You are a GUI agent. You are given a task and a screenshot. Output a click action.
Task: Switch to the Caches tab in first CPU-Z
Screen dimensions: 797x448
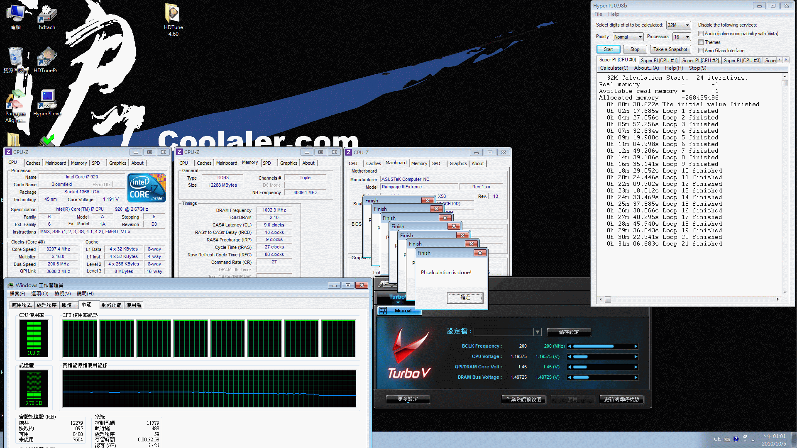coord(33,163)
